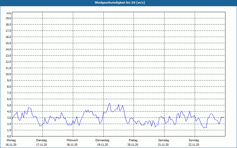The width and height of the screenshot is (237, 148).
Task: Click the date 18.11.20 on the x-axis
Action: pyautogui.click(x=72, y=145)
